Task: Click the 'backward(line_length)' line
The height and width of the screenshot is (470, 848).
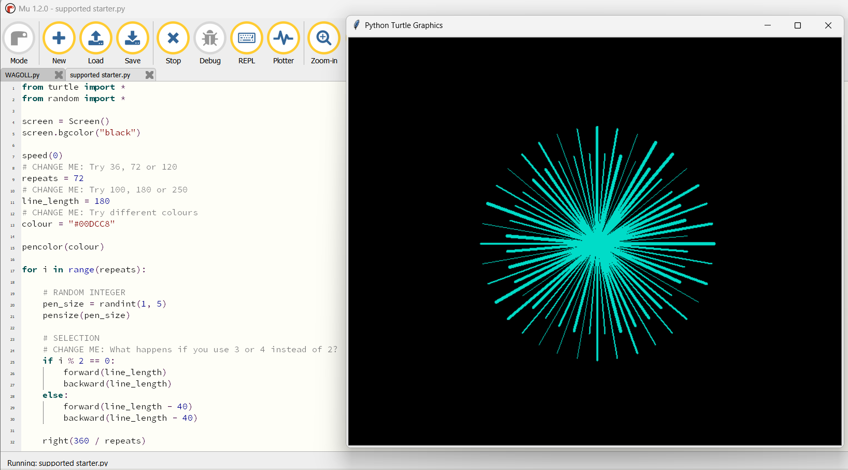Action: (x=118, y=384)
